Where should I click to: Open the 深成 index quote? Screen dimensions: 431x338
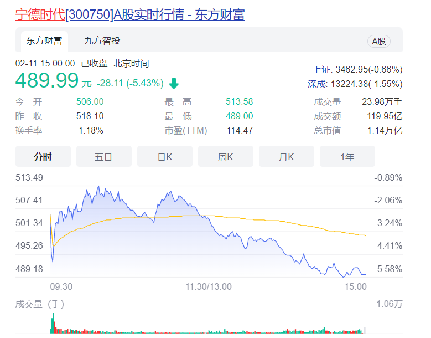click(x=355, y=84)
